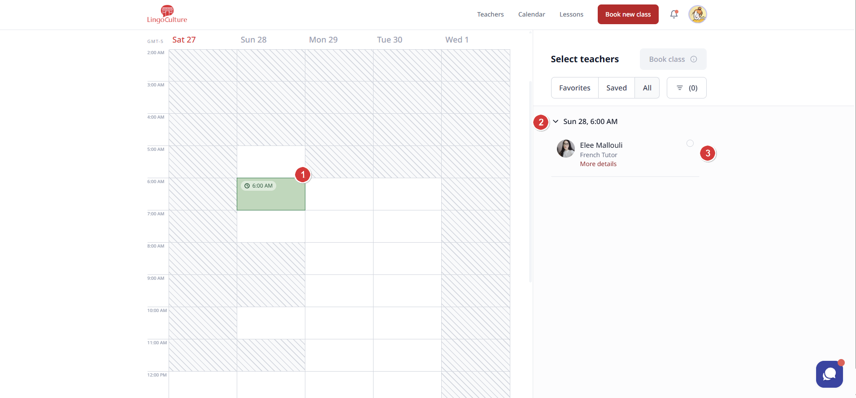Select the Elee Mallouli radio button
Screen dimensions: 856x398
[690, 143]
